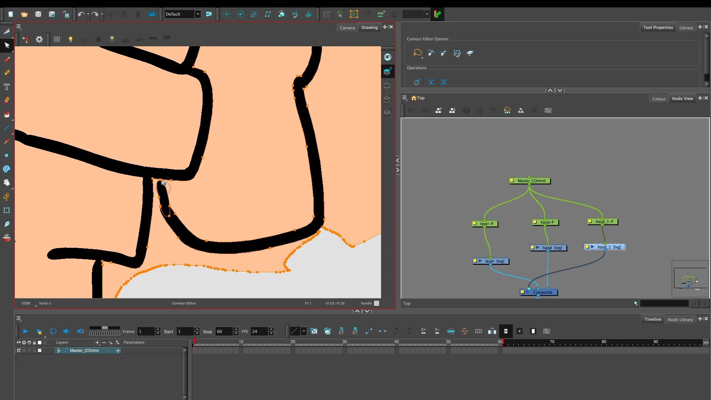Select the Scale tool in top toolbar

tap(254, 14)
